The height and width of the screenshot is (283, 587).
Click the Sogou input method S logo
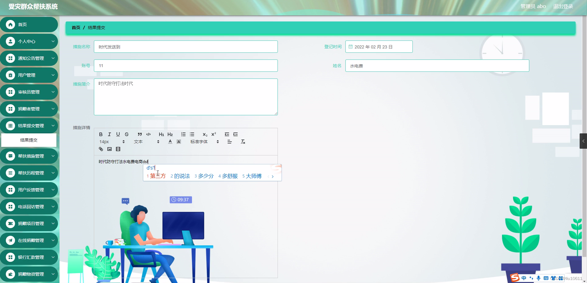pos(515,278)
